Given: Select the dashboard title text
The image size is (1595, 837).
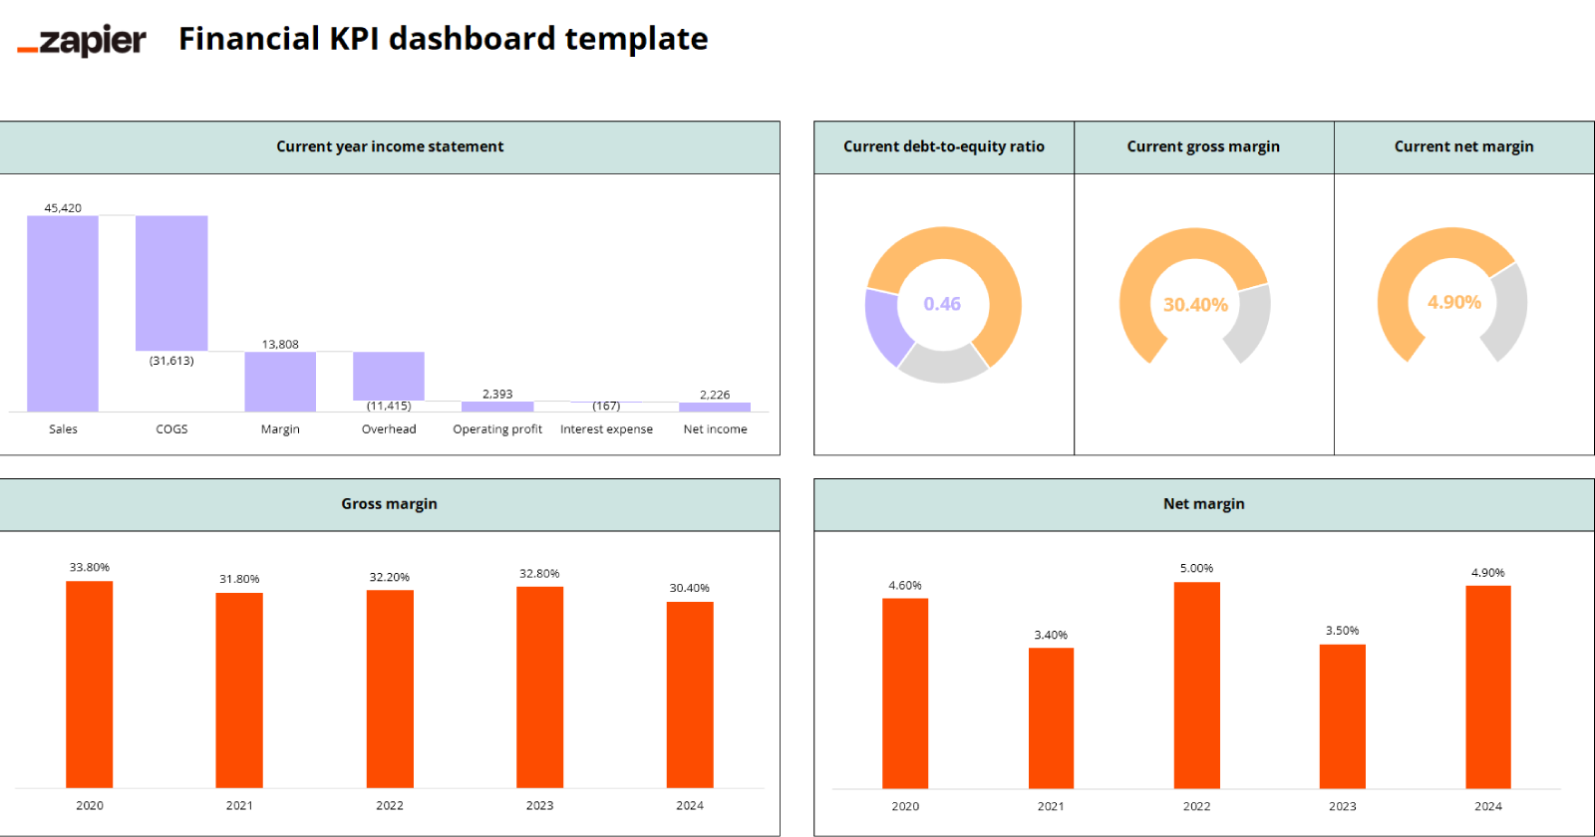Looking at the screenshot, I should tap(444, 38).
